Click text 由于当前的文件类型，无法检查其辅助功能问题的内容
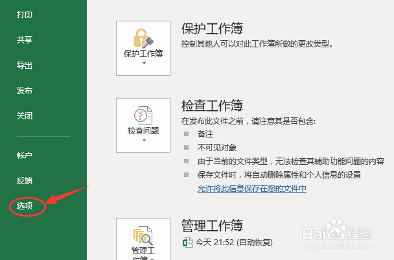Viewport: 394px width, 260px height. [x=291, y=161]
